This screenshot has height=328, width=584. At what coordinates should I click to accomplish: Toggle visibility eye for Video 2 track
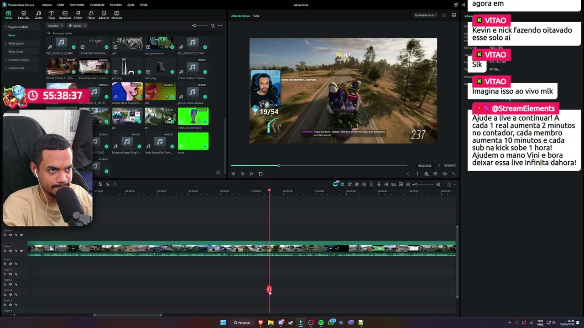pyautogui.click(x=21, y=235)
